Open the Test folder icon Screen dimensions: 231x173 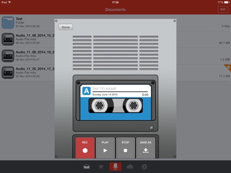point(8,23)
